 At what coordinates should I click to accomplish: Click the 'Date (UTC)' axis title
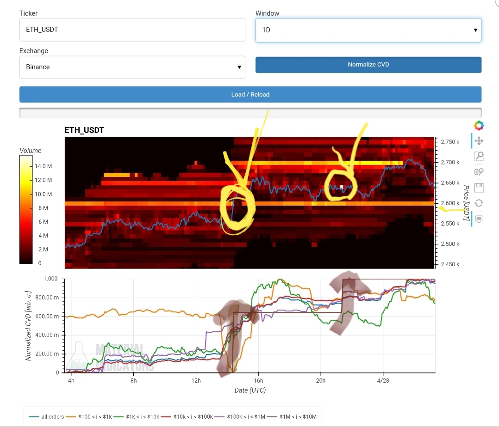click(x=250, y=390)
